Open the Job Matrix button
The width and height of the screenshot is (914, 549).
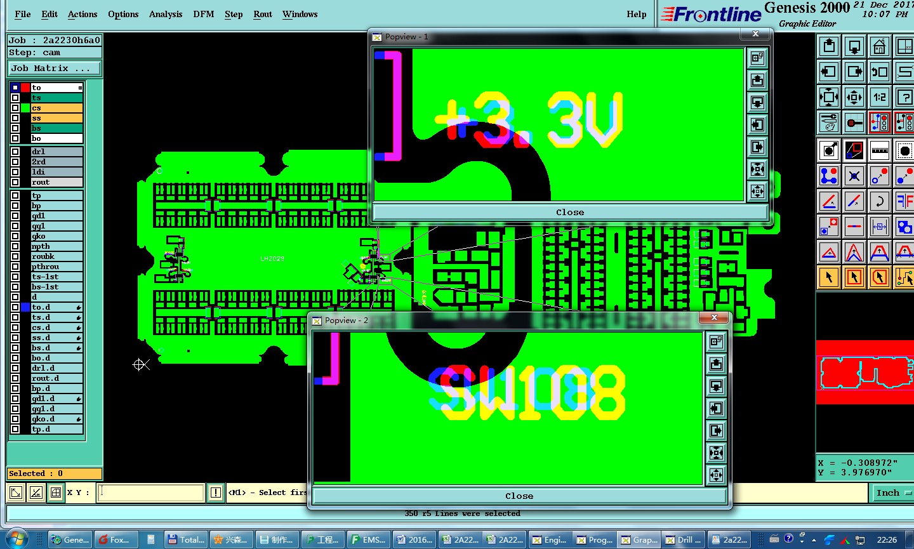coord(54,68)
